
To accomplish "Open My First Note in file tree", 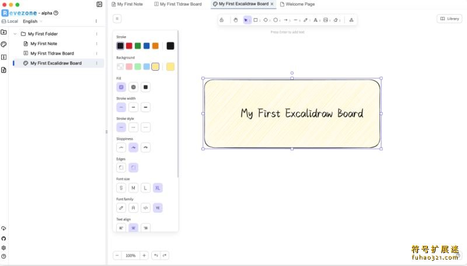I will [x=43, y=43].
